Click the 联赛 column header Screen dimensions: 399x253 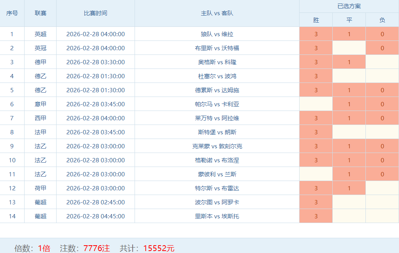pyautogui.click(x=41, y=13)
